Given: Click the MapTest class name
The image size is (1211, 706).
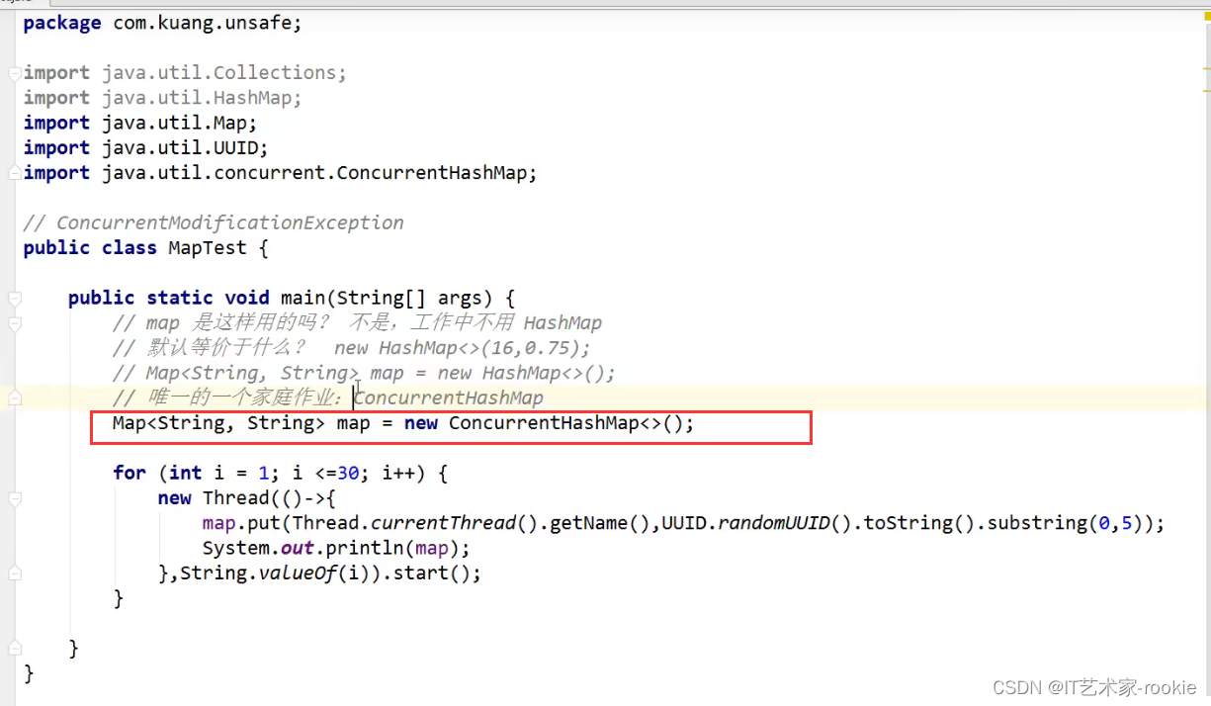Looking at the screenshot, I should [207, 248].
